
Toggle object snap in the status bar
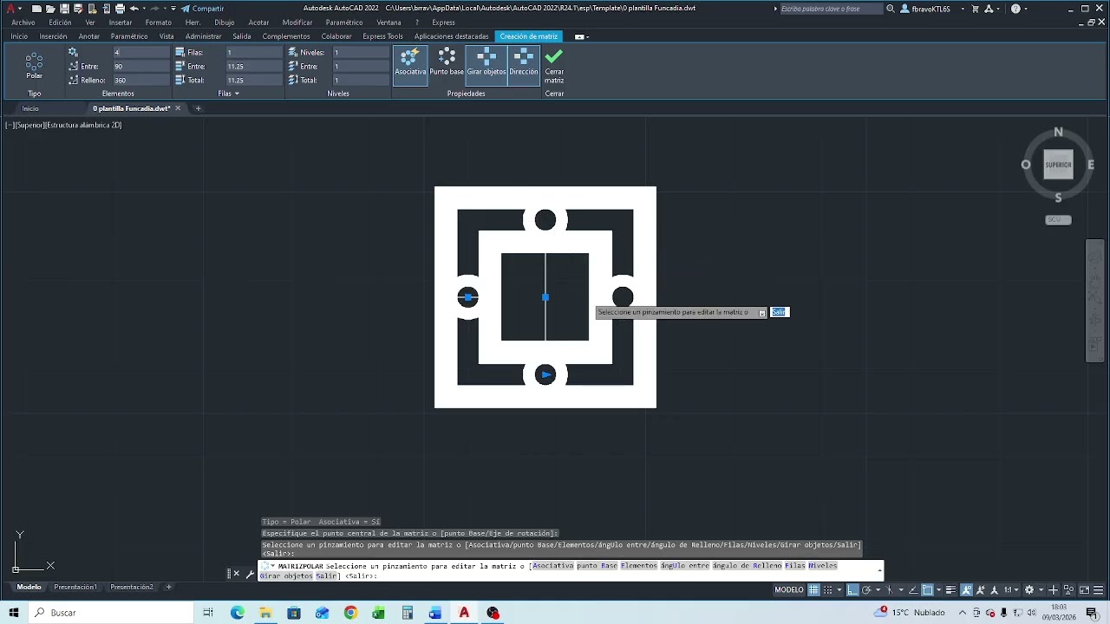tap(927, 590)
